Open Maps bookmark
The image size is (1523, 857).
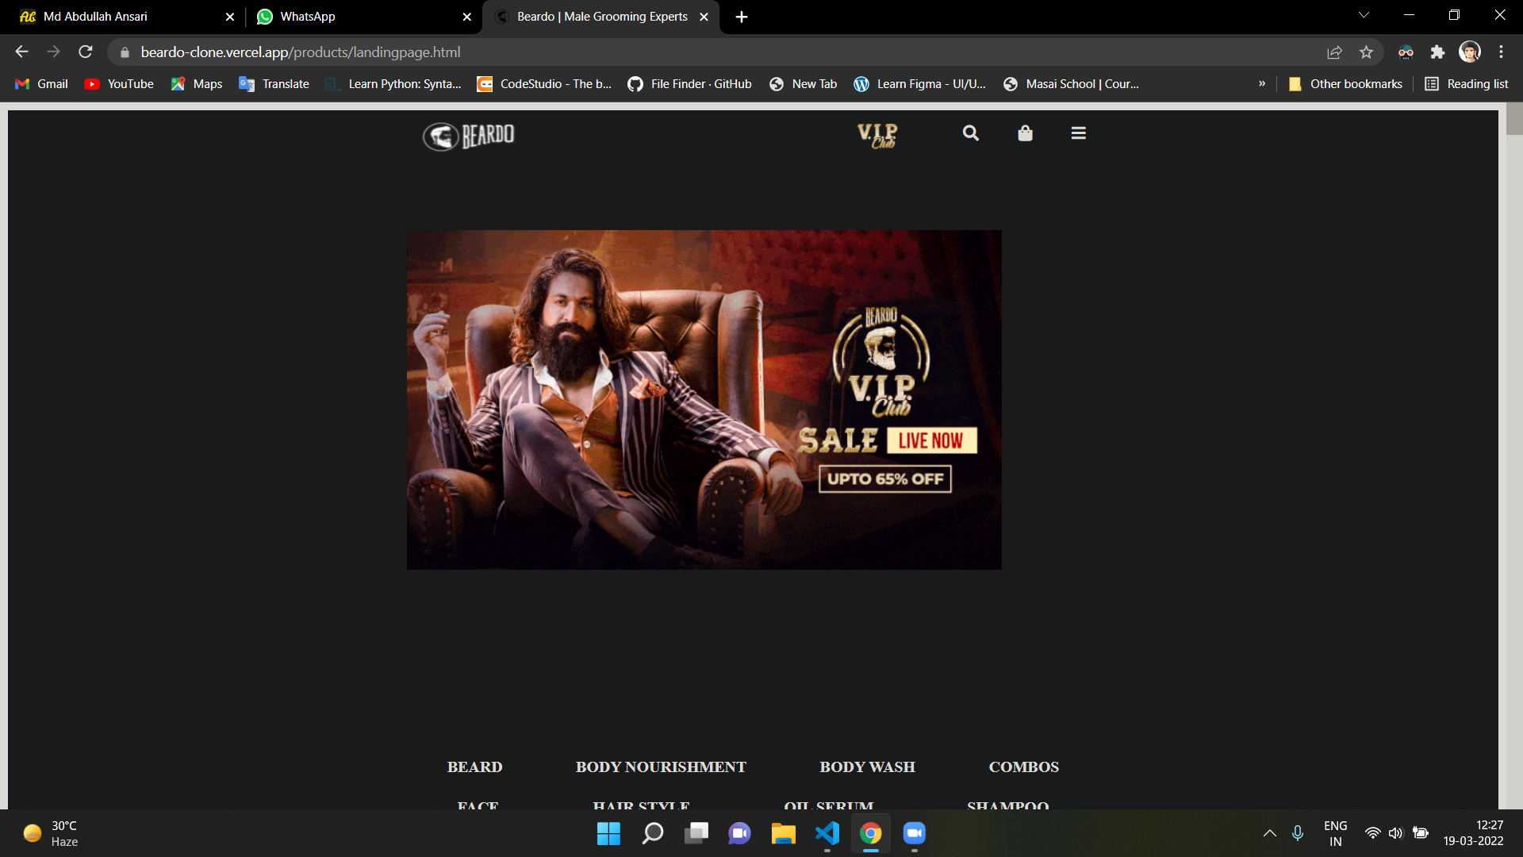click(x=197, y=84)
